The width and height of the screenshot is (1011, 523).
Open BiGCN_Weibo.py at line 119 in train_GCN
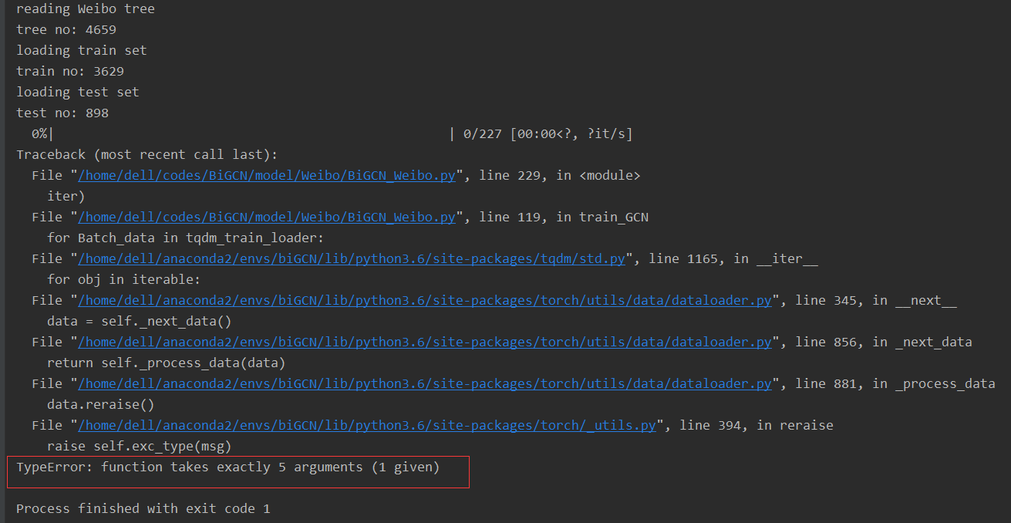267,217
